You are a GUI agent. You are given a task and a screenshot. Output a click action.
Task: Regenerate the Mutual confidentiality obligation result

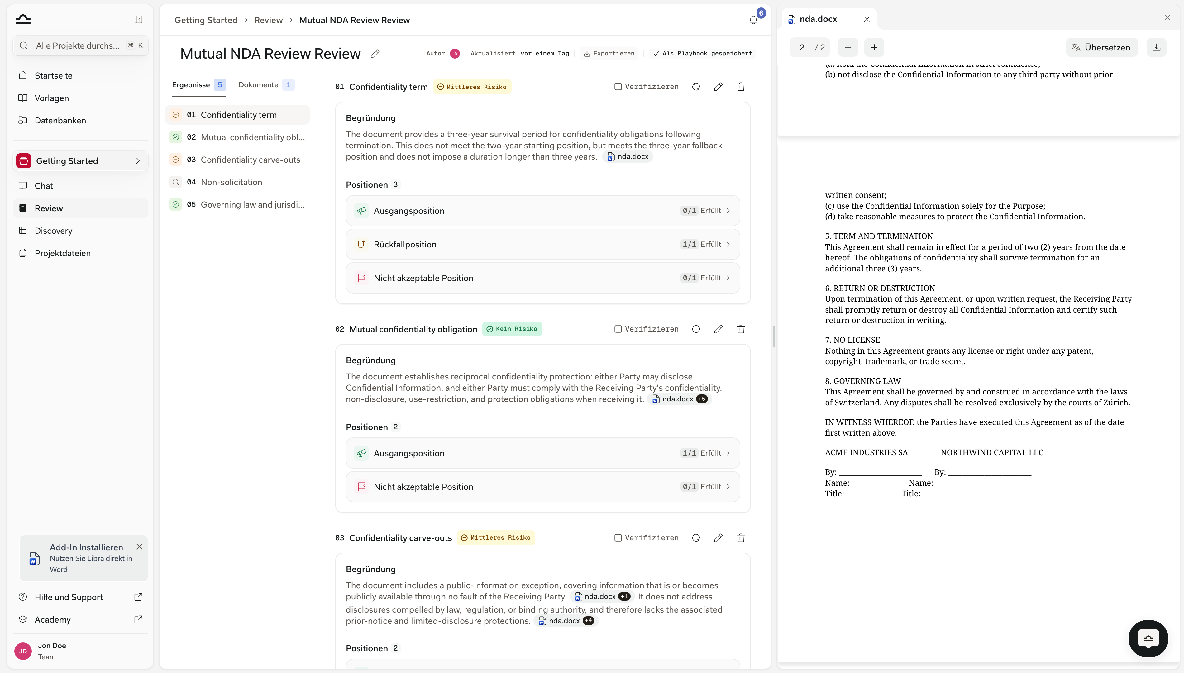(696, 329)
